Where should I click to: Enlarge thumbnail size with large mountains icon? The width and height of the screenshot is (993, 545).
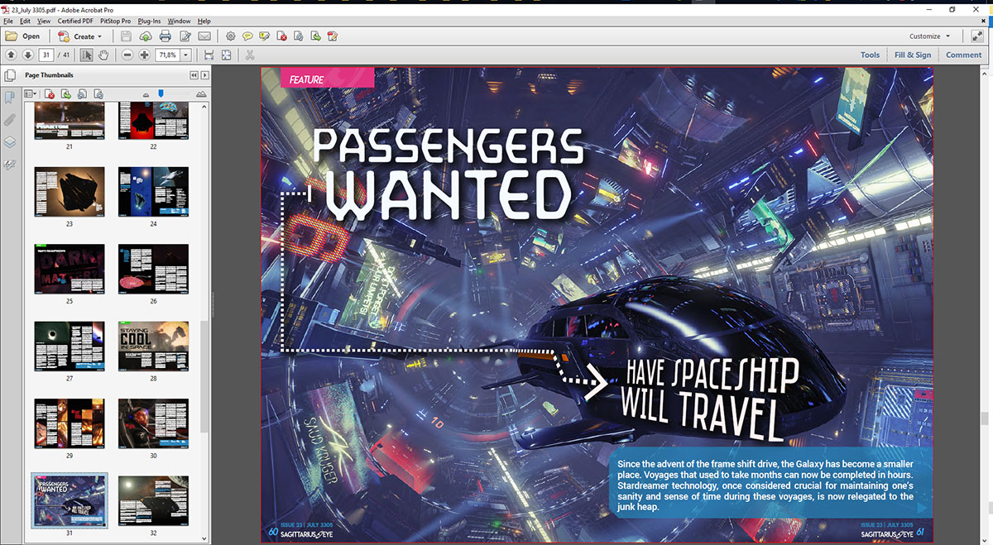click(x=201, y=95)
